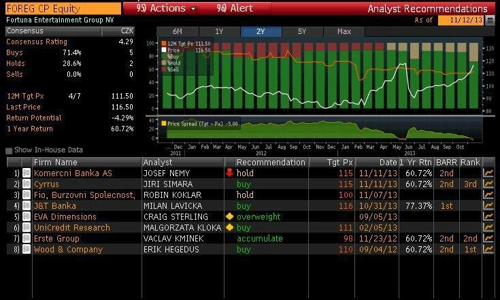Click the As of date field 11/12/13
Image resolution: width=500 pixels, height=300 pixels.
461,20
